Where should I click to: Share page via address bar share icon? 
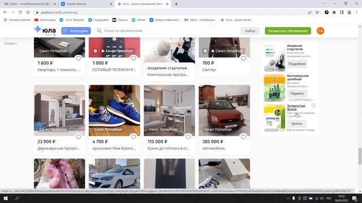[309, 12]
